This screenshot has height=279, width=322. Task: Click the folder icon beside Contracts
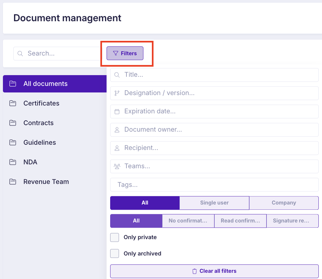click(13, 123)
